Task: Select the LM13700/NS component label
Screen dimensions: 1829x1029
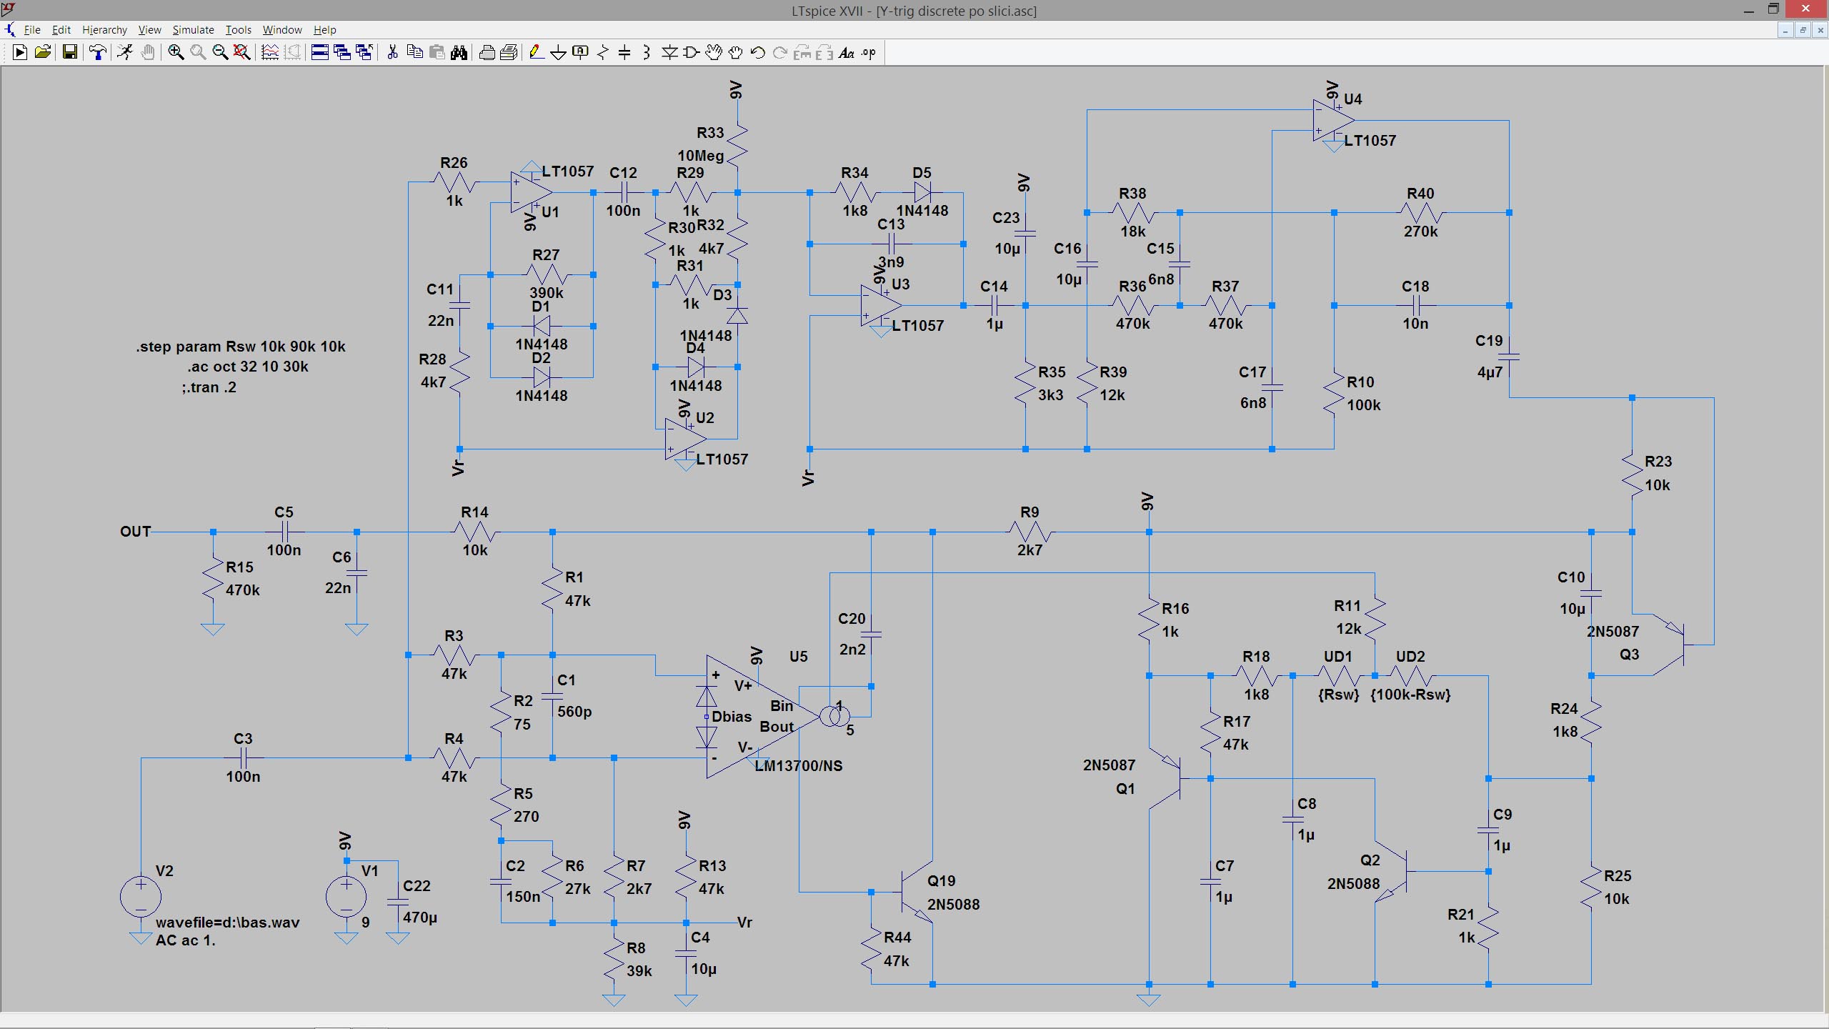Action: [799, 766]
